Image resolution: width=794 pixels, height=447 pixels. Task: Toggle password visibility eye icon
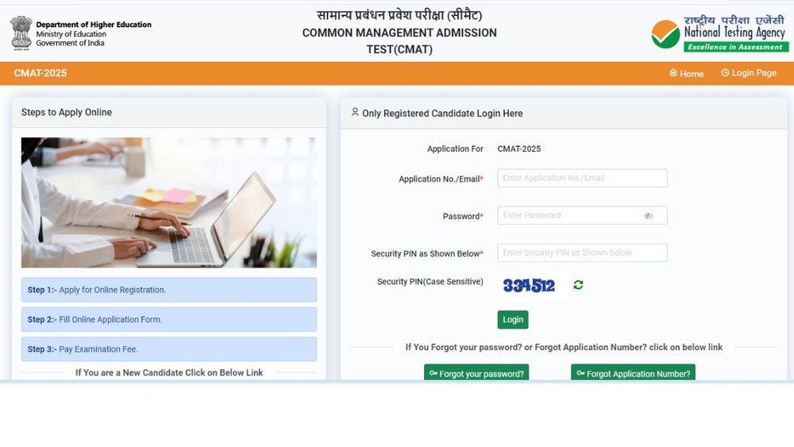click(648, 216)
